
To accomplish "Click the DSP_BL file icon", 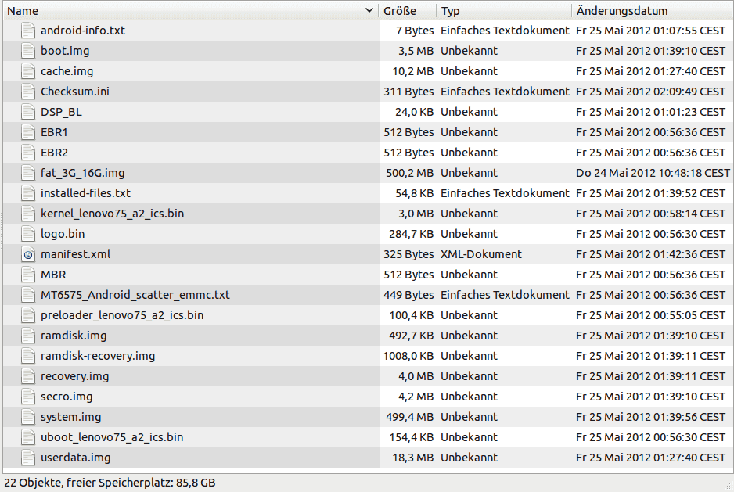I will pos(28,112).
